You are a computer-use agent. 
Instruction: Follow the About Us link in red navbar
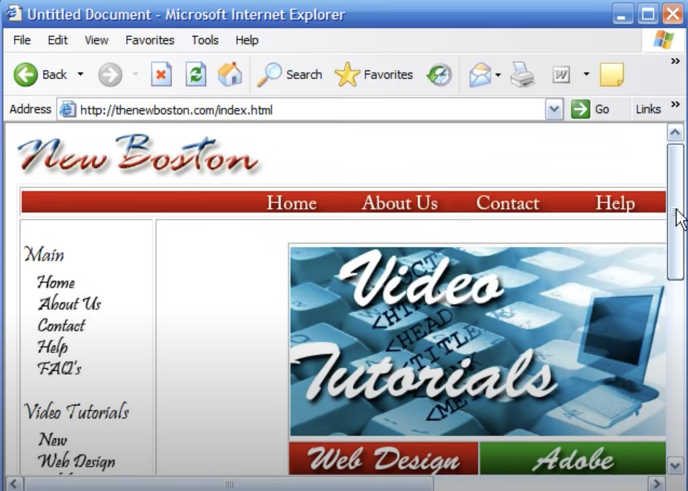click(x=399, y=203)
